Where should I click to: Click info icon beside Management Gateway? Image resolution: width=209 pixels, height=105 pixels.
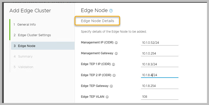(116, 54)
